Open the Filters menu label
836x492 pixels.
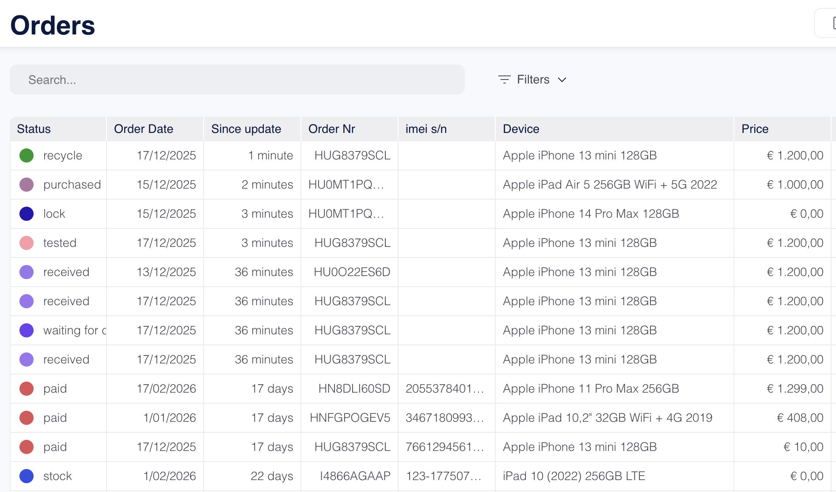533,79
